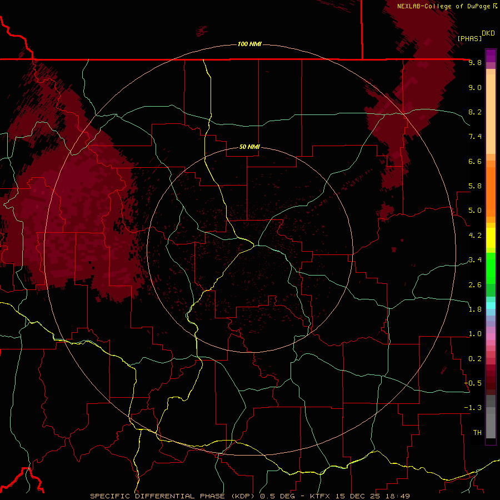Click the 0.2 scale value

pyautogui.click(x=475, y=359)
